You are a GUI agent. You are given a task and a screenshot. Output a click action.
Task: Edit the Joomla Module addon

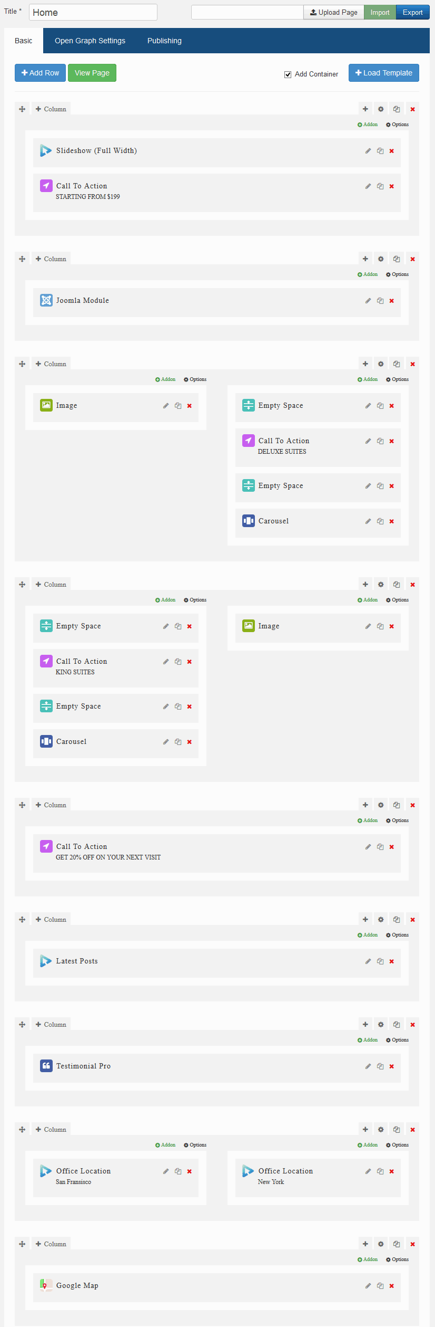pos(368,301)
